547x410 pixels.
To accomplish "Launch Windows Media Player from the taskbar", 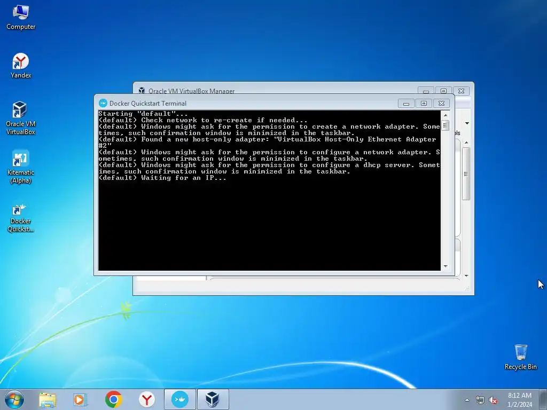I will tap(80, 399).
